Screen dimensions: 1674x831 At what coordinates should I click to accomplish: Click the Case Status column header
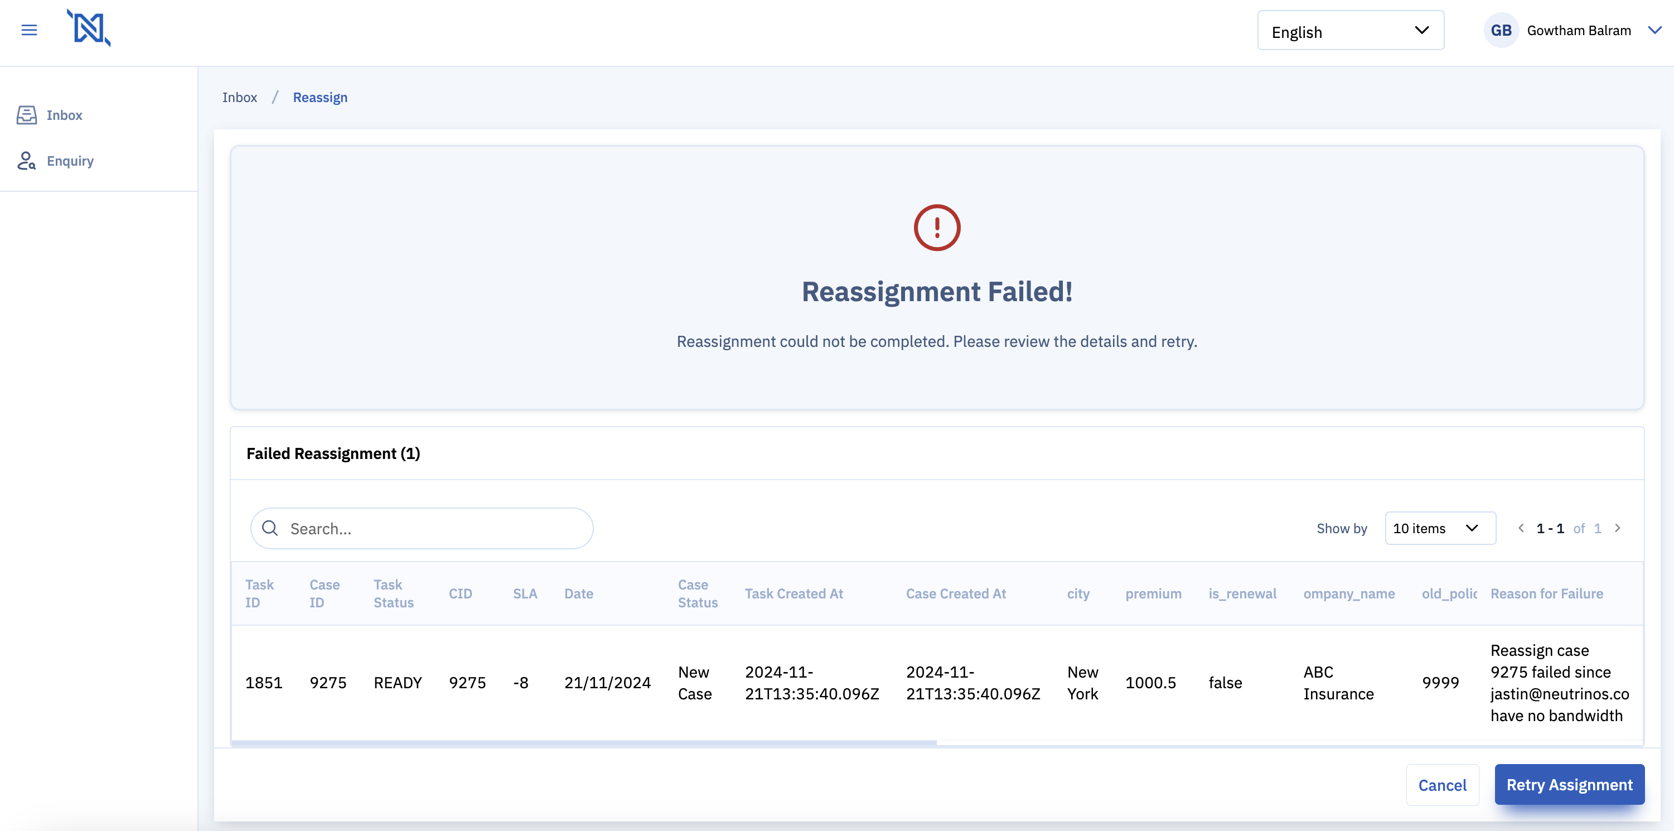698,594
